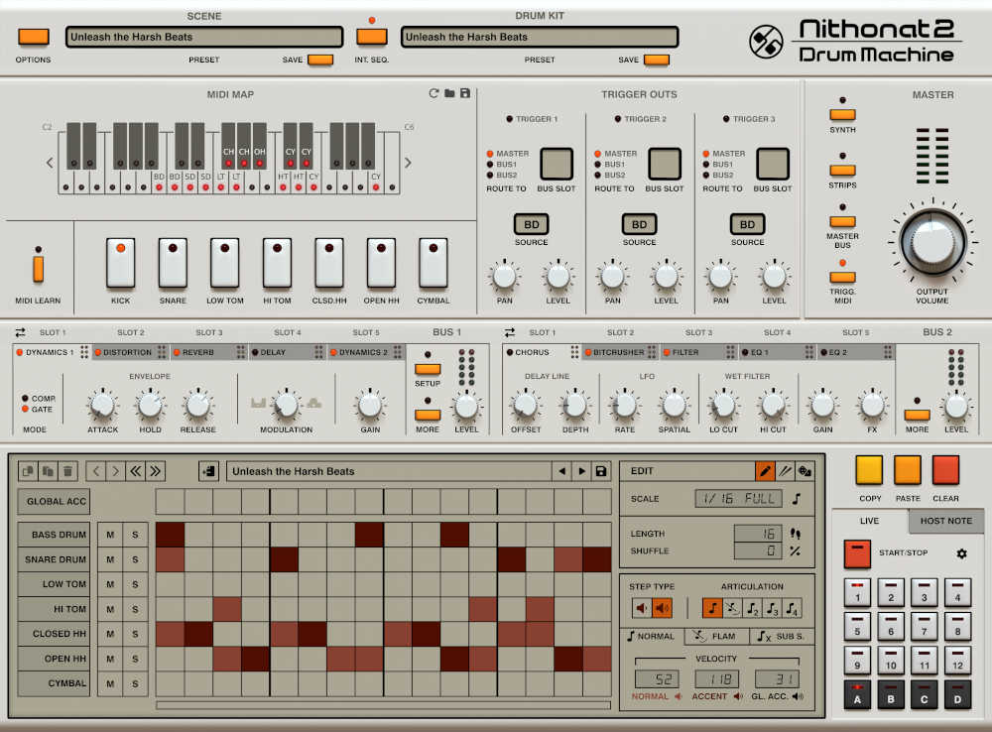Select the pencil edit tool

(765, 471)
